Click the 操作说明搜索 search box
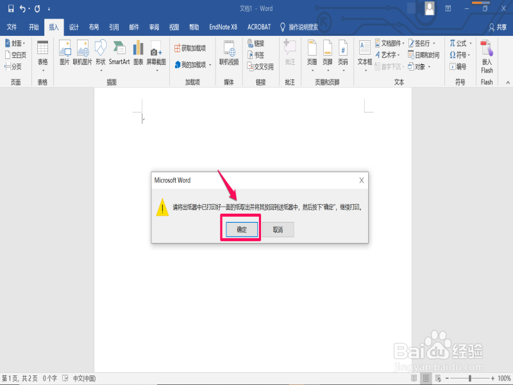This screenshot has height=385, width=513. [299, 27]
